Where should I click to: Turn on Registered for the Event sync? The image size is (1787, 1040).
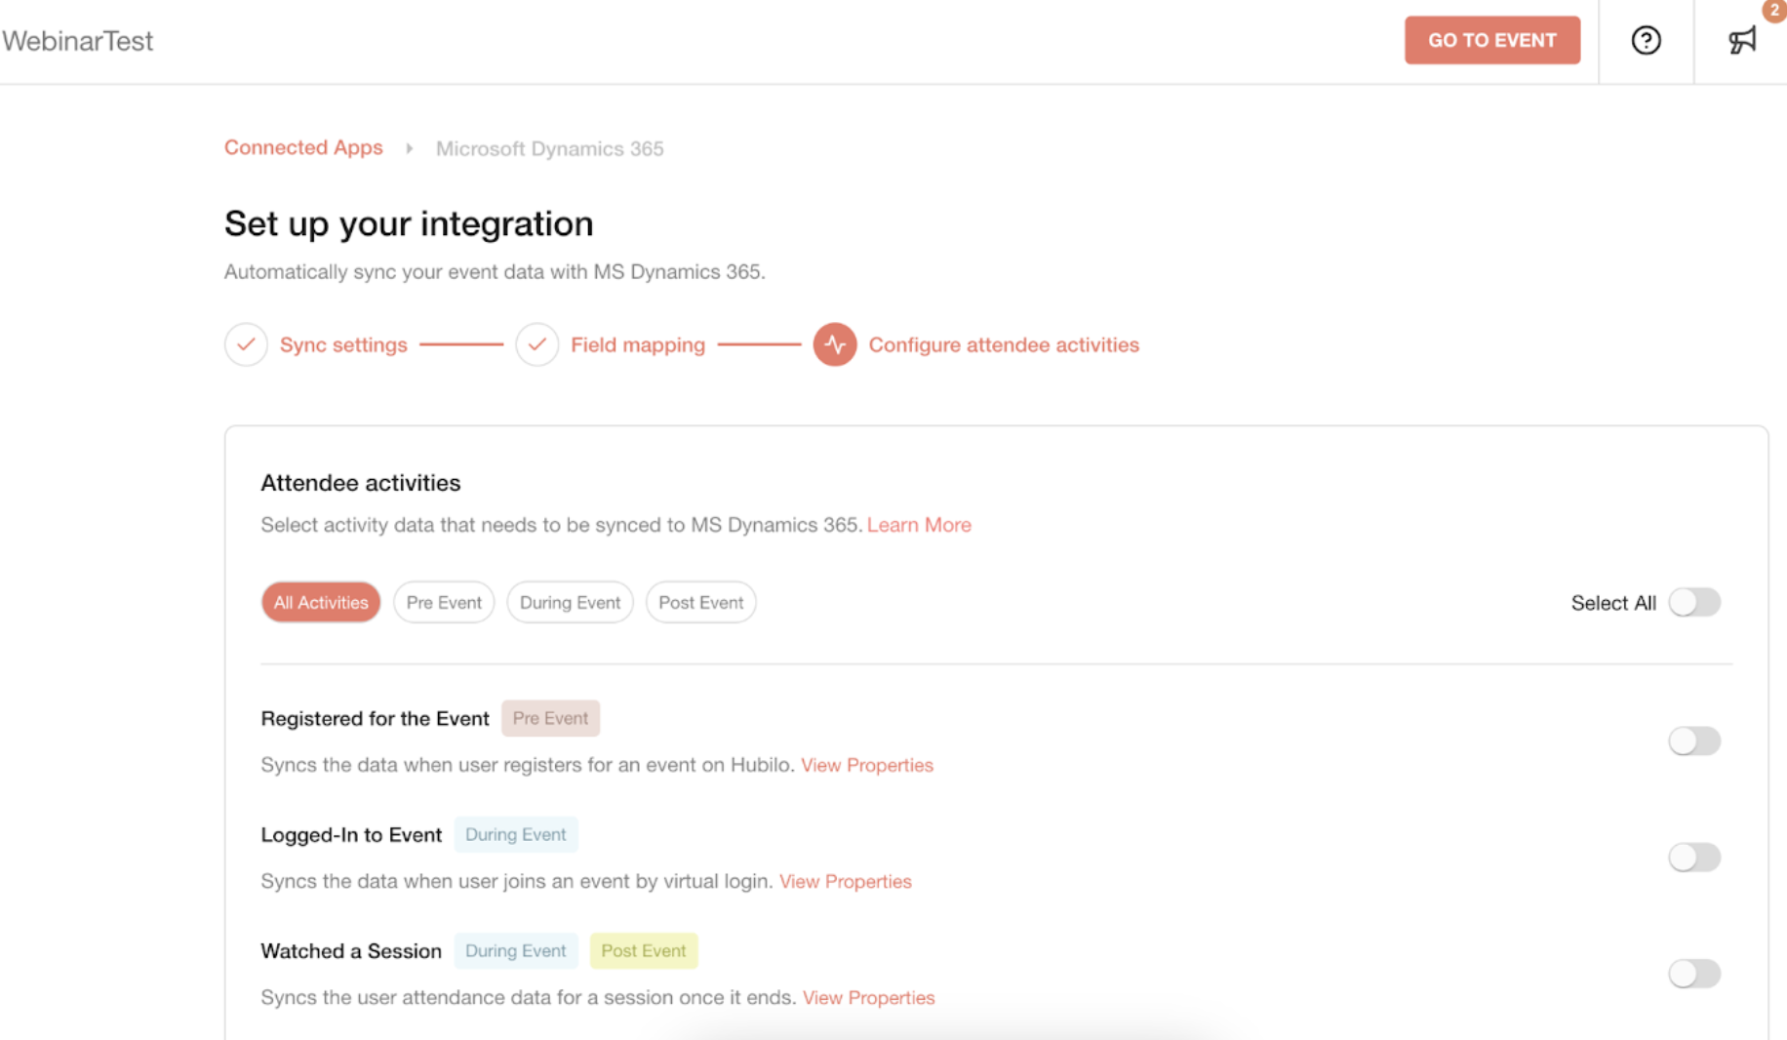tap(1694, 740)
